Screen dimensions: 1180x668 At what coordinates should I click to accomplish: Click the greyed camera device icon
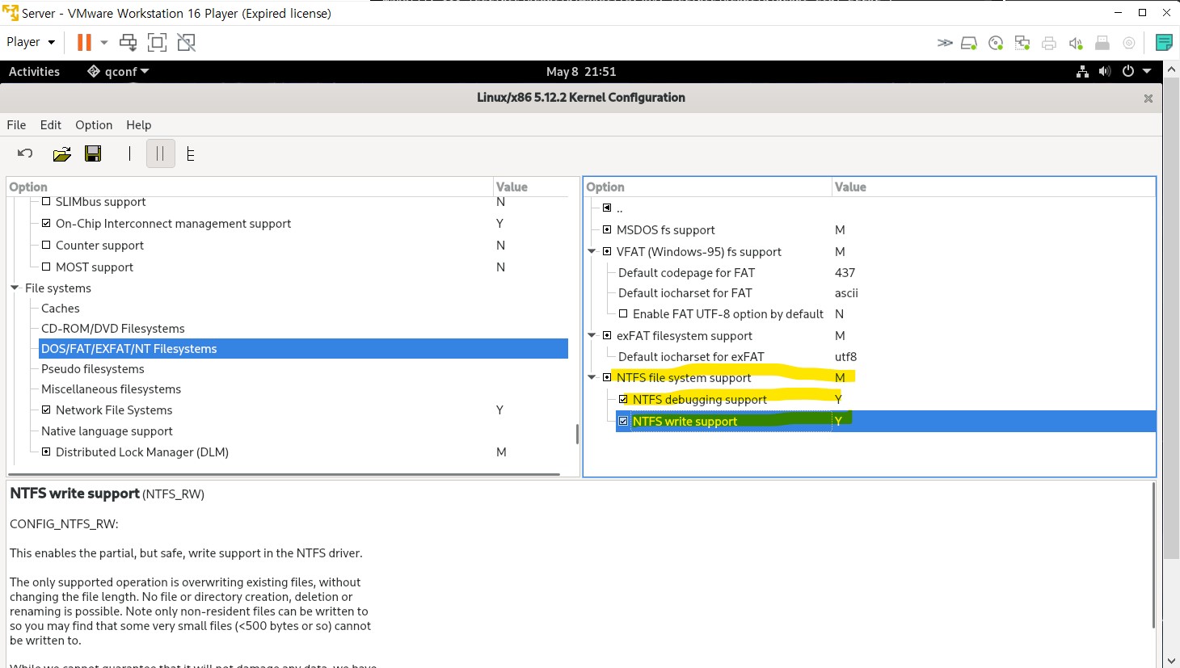tap(1129, 43)
